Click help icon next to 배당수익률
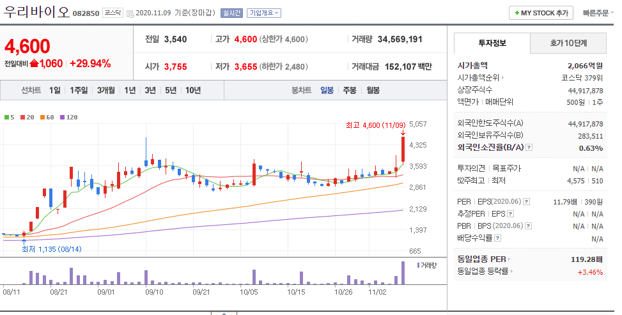Image resolution: width=622 pixels, height=315 pixels. [497, 238]
